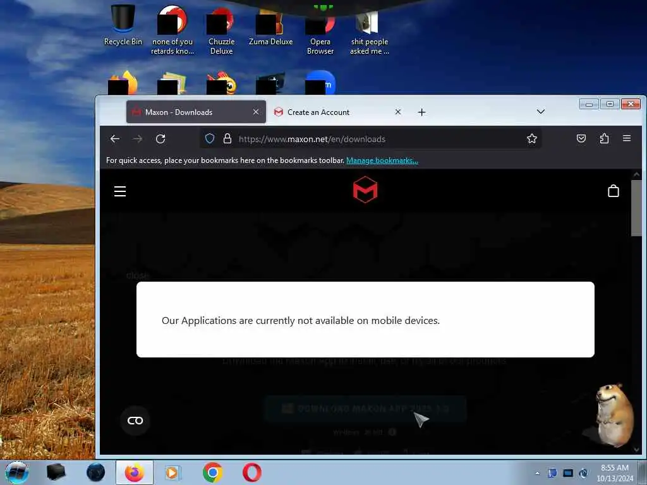This screenshot has width=647, height=485.
Task: Click the scrollbar down arrow
Action: coord(636,450)
